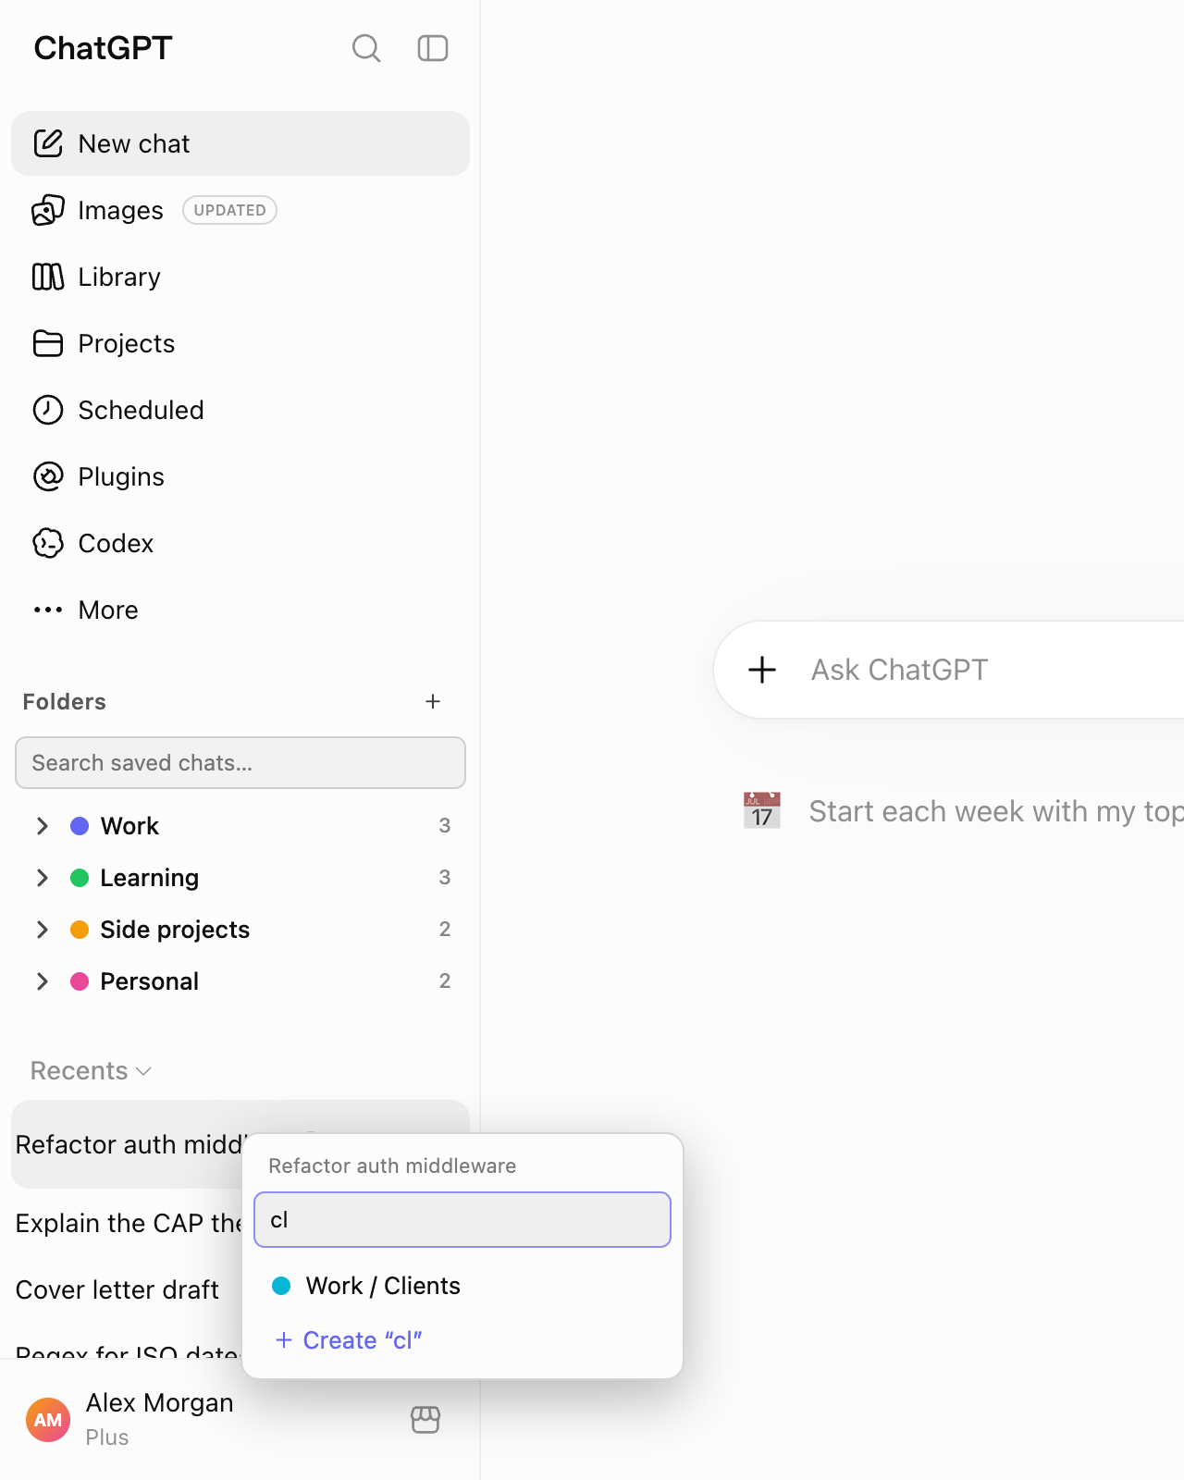Viewport: 1184px width, 1480px height.
Task: Open the Projects menu item
Action: click(240, 343)
